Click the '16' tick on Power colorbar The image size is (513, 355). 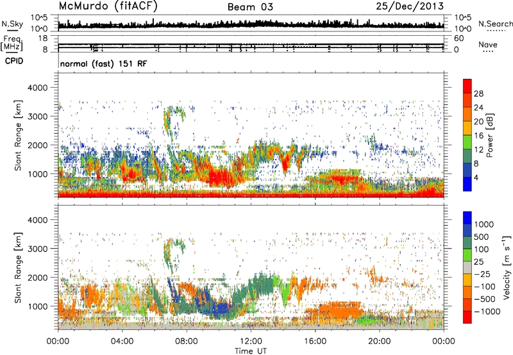tap(478, 136)
